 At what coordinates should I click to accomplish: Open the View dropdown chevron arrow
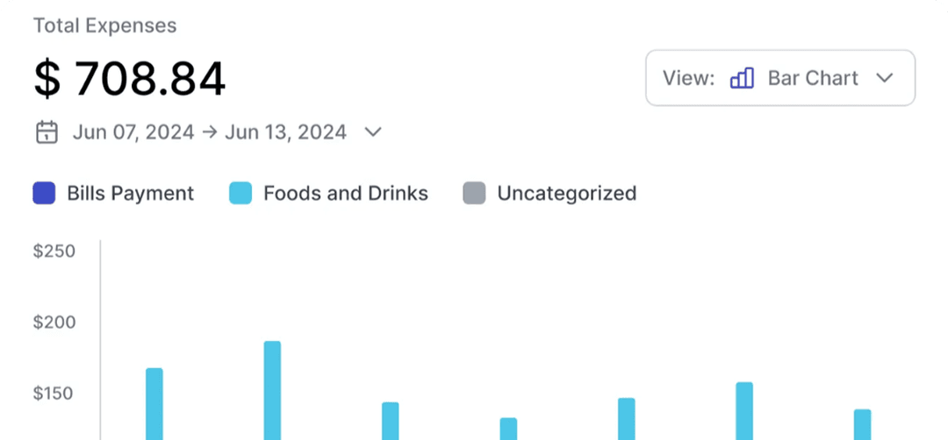(884, 78)
